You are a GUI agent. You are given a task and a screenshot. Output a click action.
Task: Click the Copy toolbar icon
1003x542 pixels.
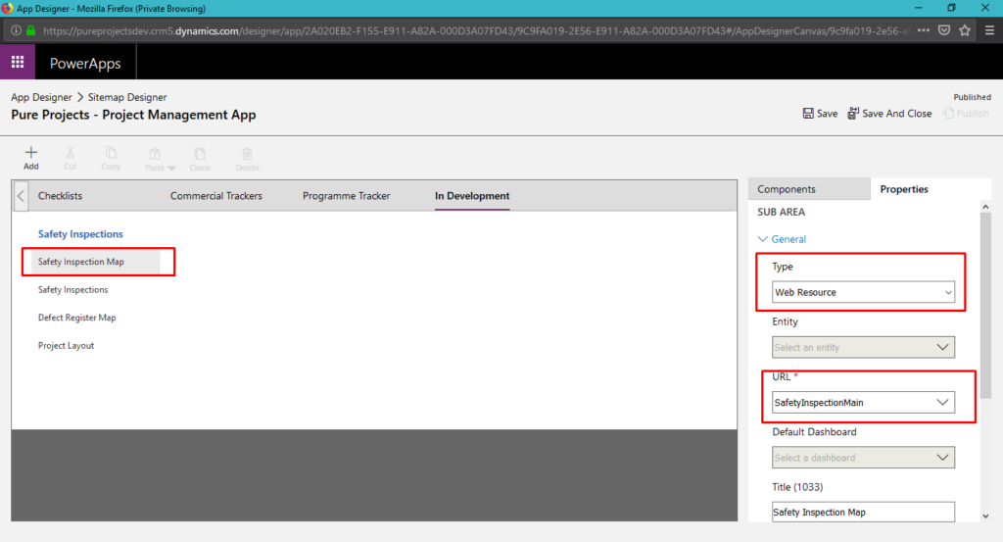coord(111,152)
